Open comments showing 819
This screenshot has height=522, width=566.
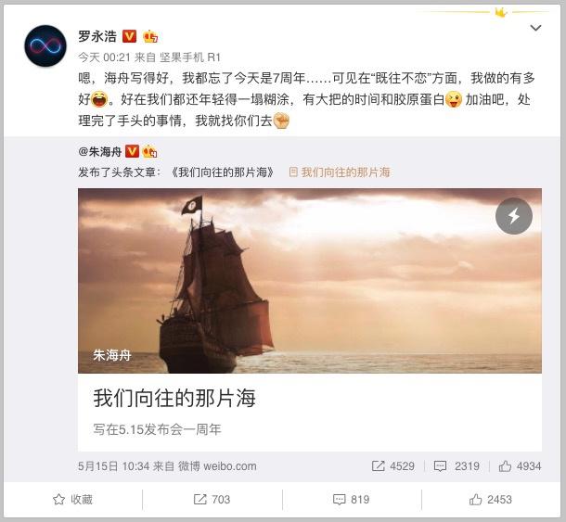[352, 499]
